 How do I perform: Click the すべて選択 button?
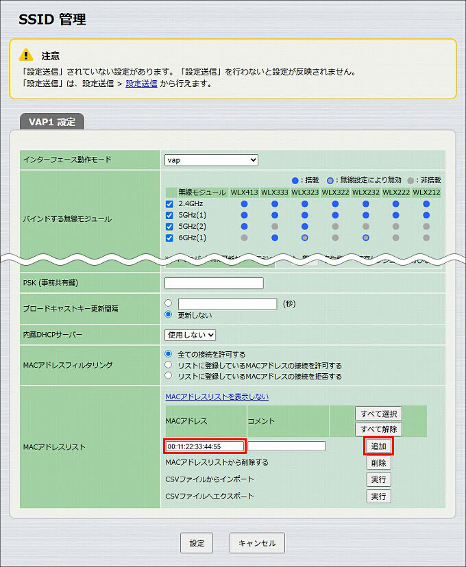[x=378, y=414]
